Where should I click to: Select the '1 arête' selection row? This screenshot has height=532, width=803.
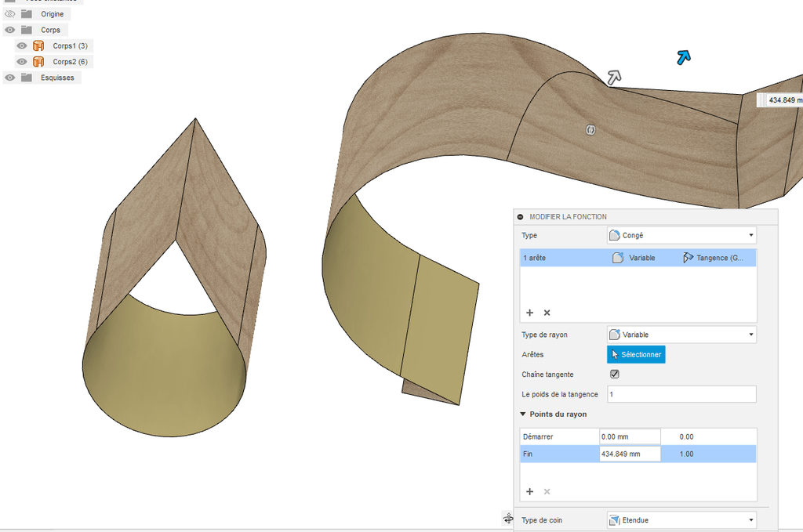click(638, 258)
